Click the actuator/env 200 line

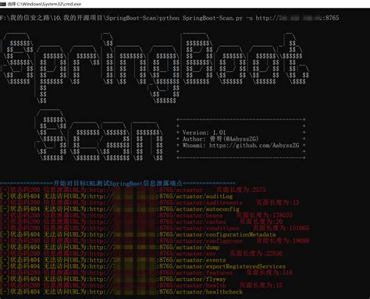pyautogui.click(x=141, y=253)
